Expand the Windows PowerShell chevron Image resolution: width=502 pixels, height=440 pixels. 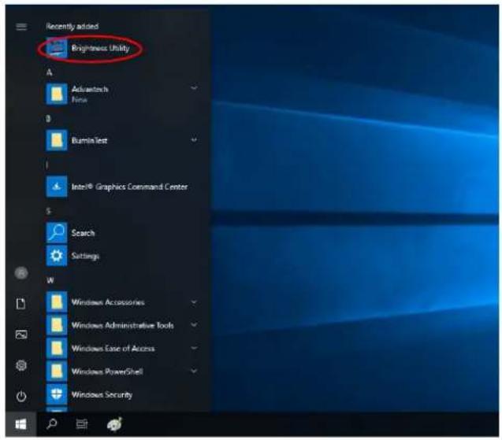[194, 372]
